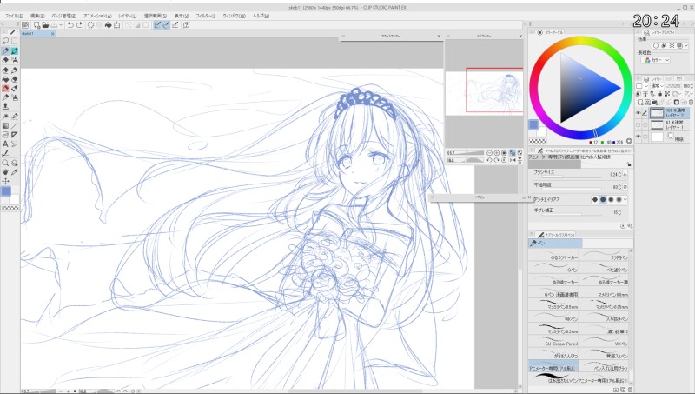Open the layer blending mode dropdown
This screenshot has width=695, height=394.
[658, 86]
